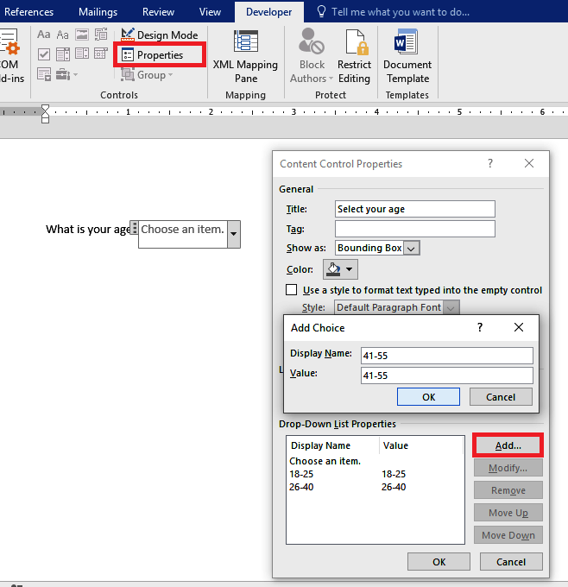Click the Modify... button
Viewport: 568px width, 587px height.
tap(508, 468)
